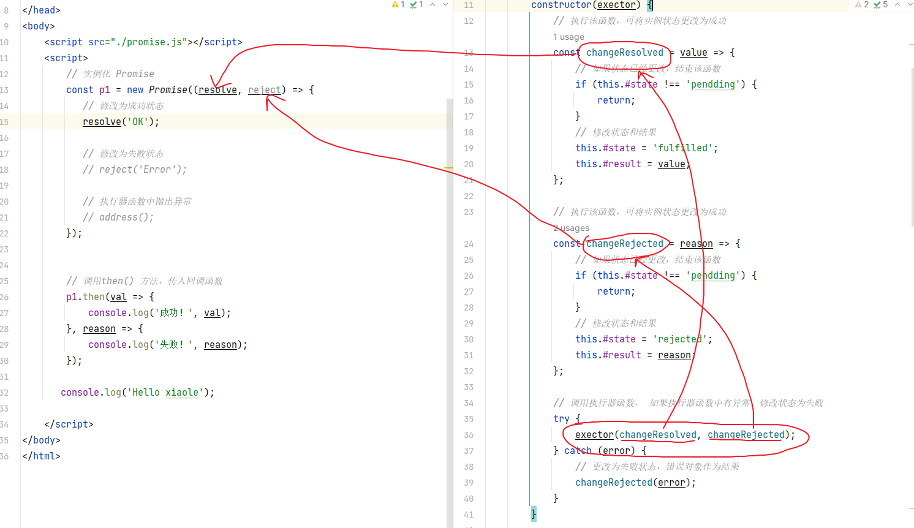914x528 pixels.
Task: Click the 'reject' parameter on line 13
Action: 265,90
